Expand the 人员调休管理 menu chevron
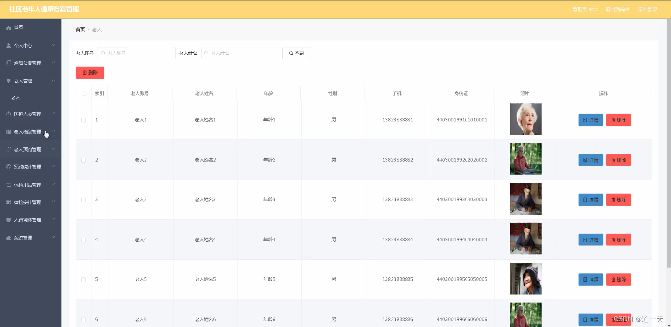 coord(53,220)
